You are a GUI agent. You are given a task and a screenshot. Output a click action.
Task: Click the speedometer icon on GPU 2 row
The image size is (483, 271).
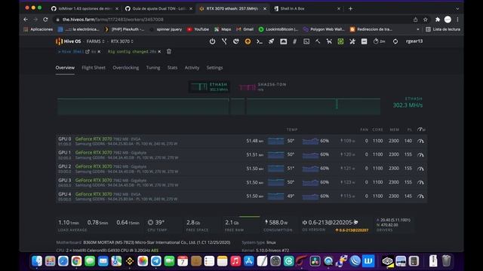(420, 169)
